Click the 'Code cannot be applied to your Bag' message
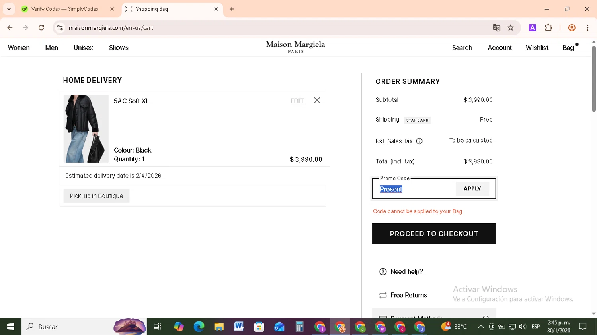Image resolution: width=597 pixels, height=335 pixels. pyautogui.click(x=418, y=211)
